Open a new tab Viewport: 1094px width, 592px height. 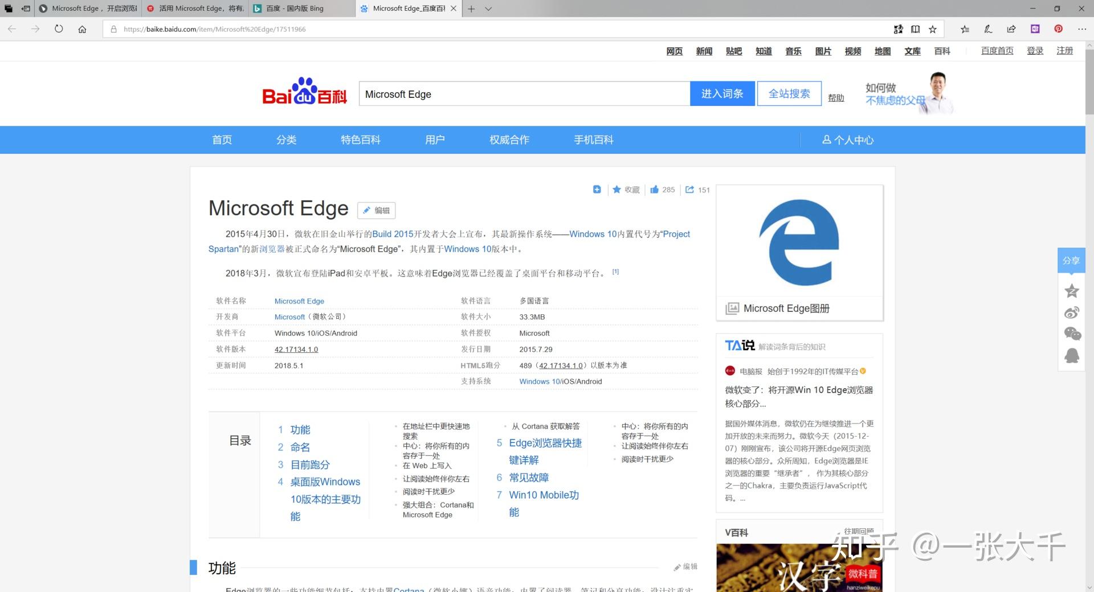[x=471, y=9]
